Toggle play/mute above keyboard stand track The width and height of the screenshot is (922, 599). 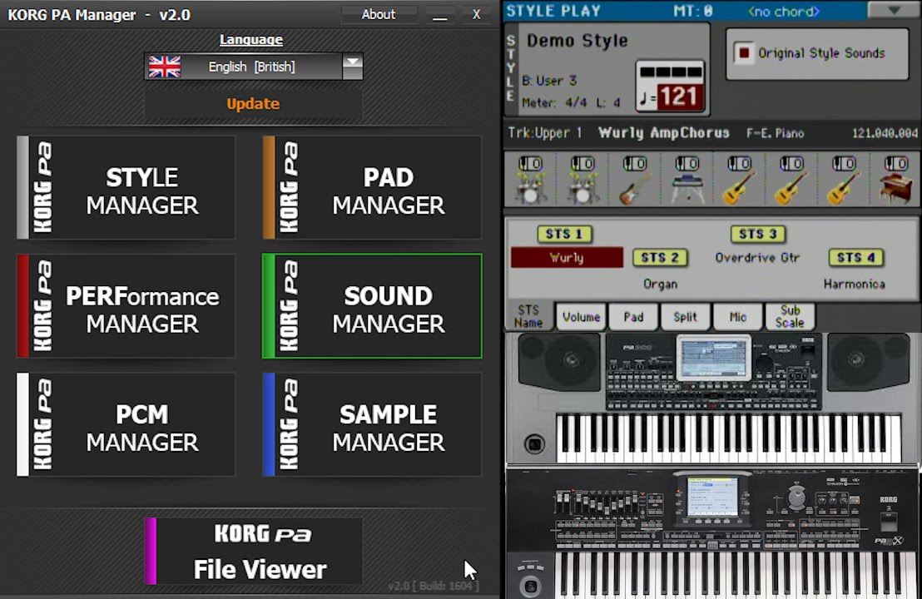coord(687,163)
